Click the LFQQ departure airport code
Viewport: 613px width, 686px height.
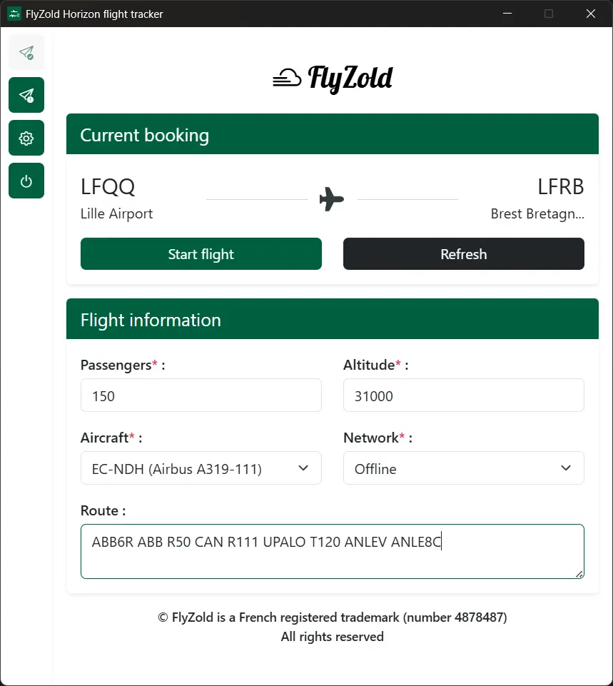108,187
